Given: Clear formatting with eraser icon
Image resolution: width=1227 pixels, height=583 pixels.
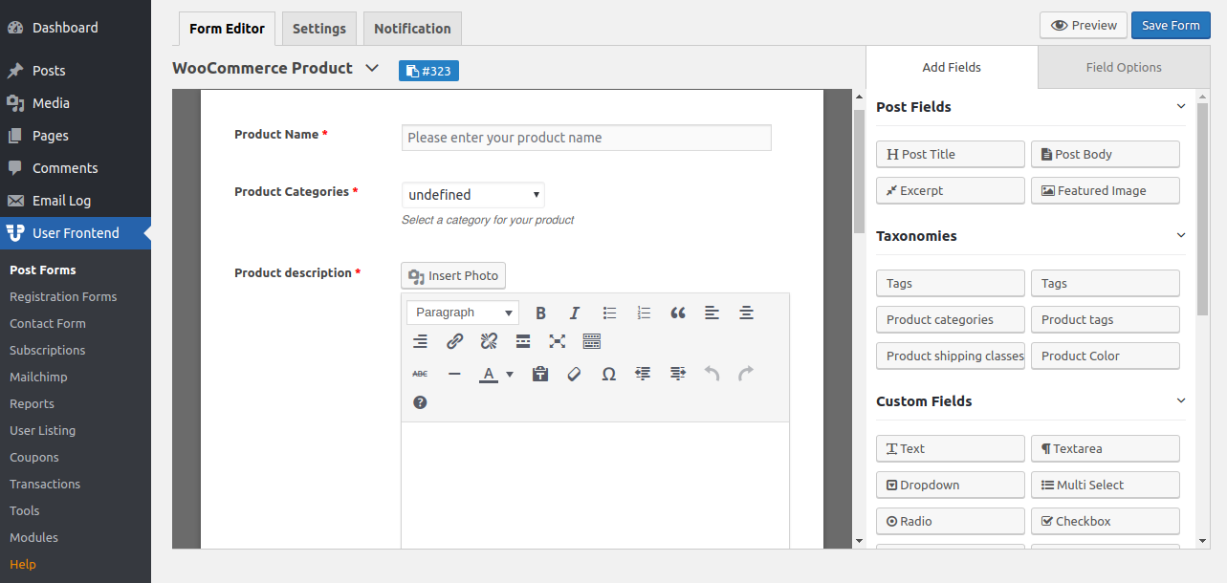Looking at the screenshot, I should (574, 374).
